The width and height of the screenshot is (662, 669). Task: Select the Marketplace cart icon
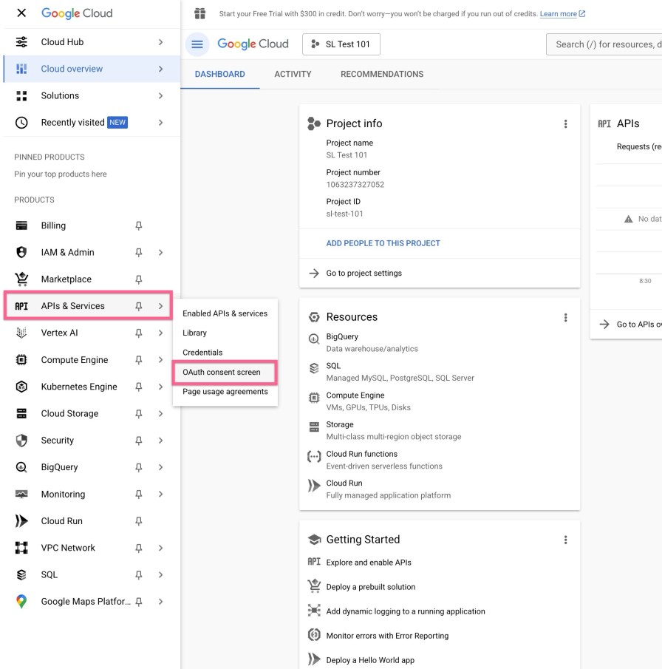(x=21, y=279)
